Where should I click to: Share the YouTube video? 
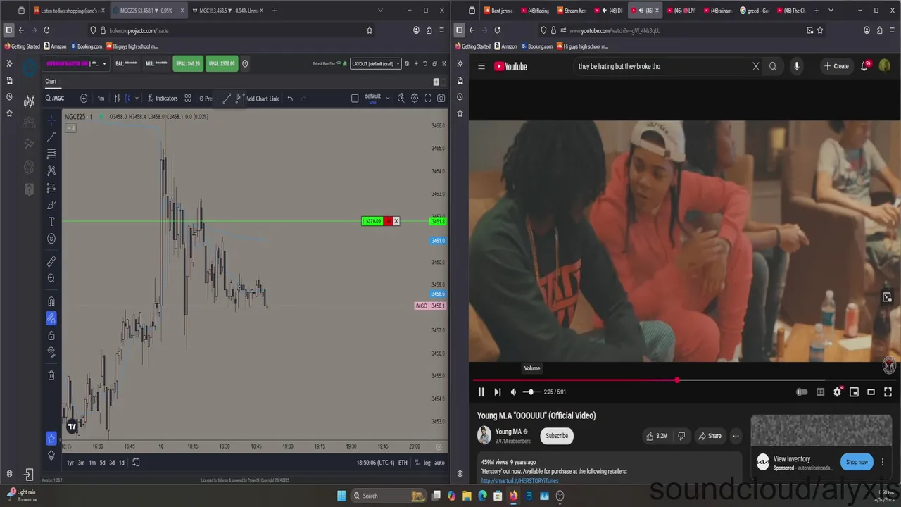point(710,436)
